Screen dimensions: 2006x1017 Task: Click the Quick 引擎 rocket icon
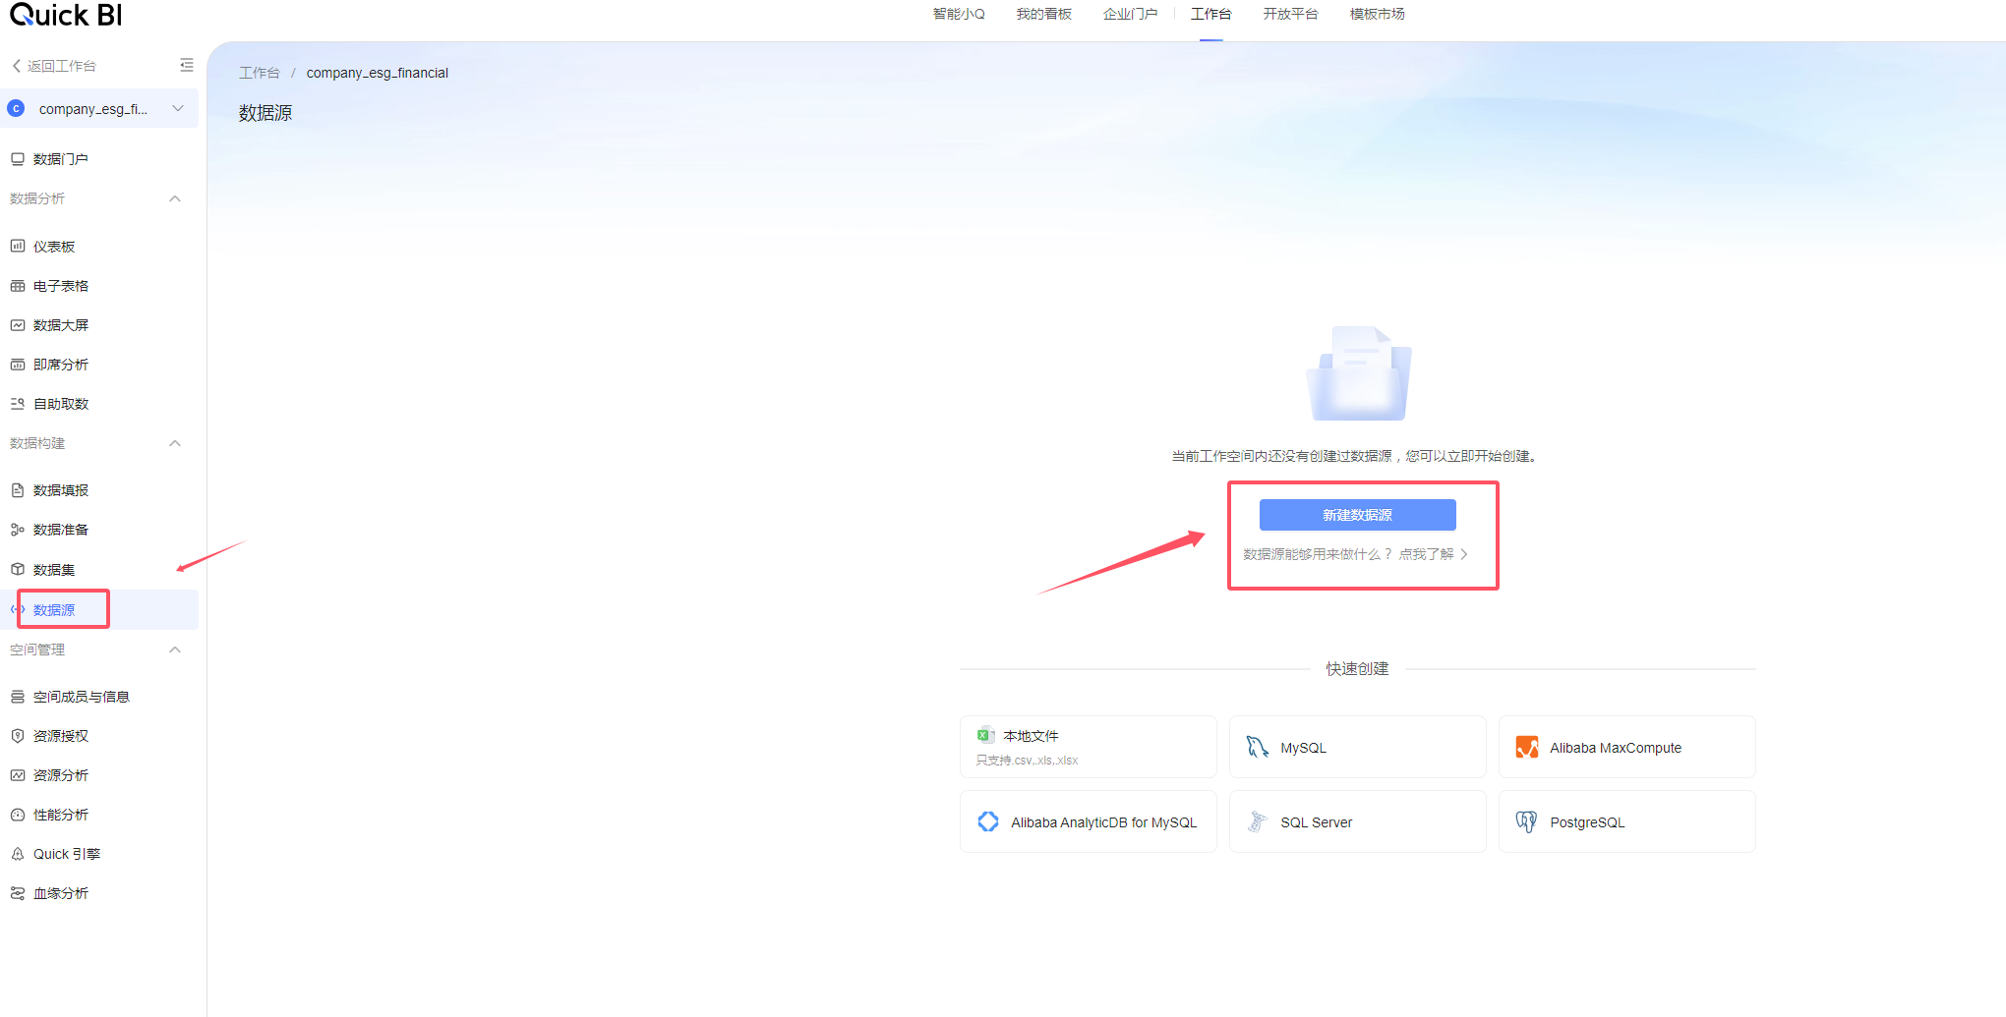pos(18,854)
